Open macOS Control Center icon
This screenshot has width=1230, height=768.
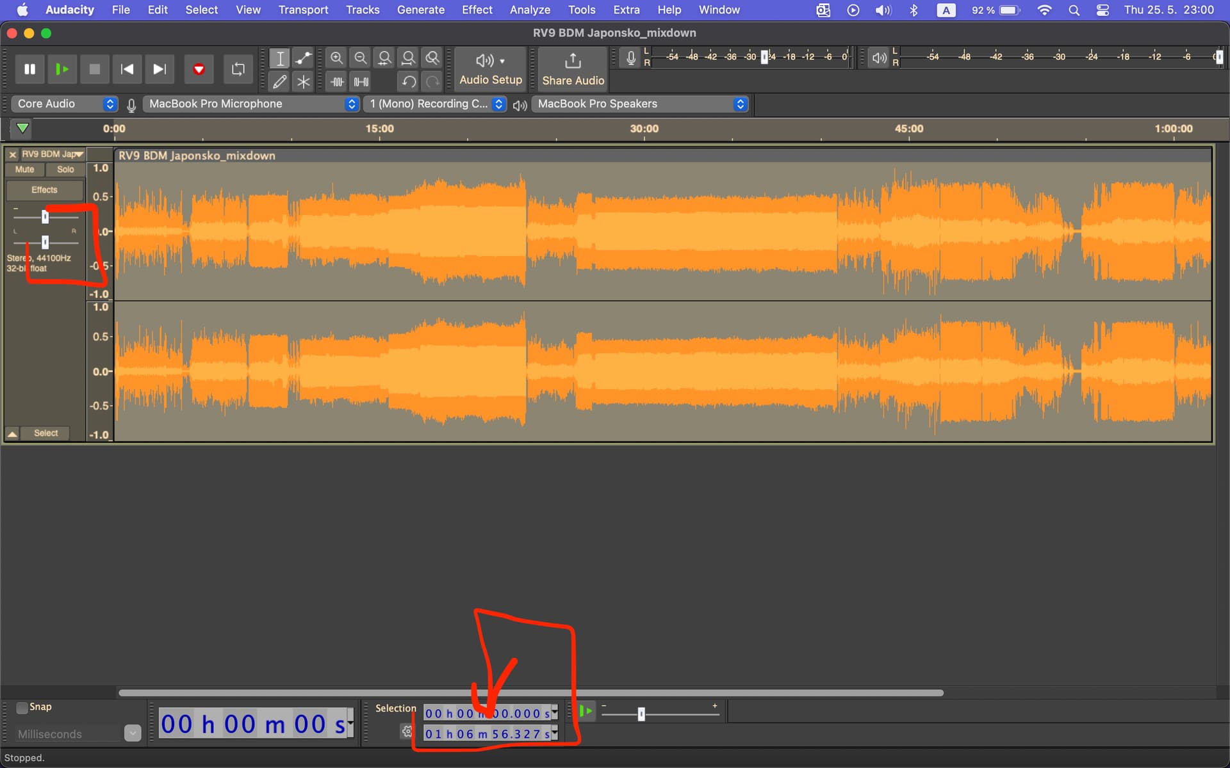click(x=1103, y=10)
